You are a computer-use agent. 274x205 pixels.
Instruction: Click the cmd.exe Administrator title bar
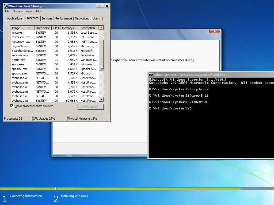(x=211, y=75)
